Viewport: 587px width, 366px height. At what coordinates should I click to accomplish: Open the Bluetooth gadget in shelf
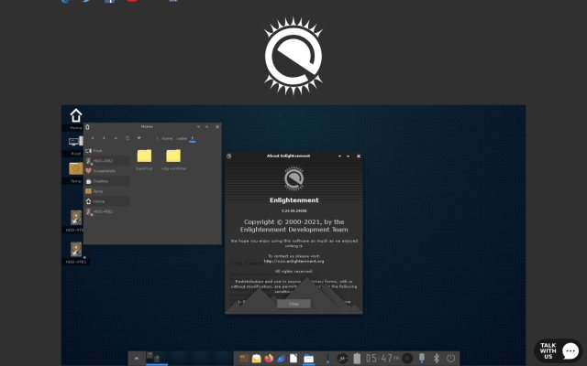pos(437,359)
